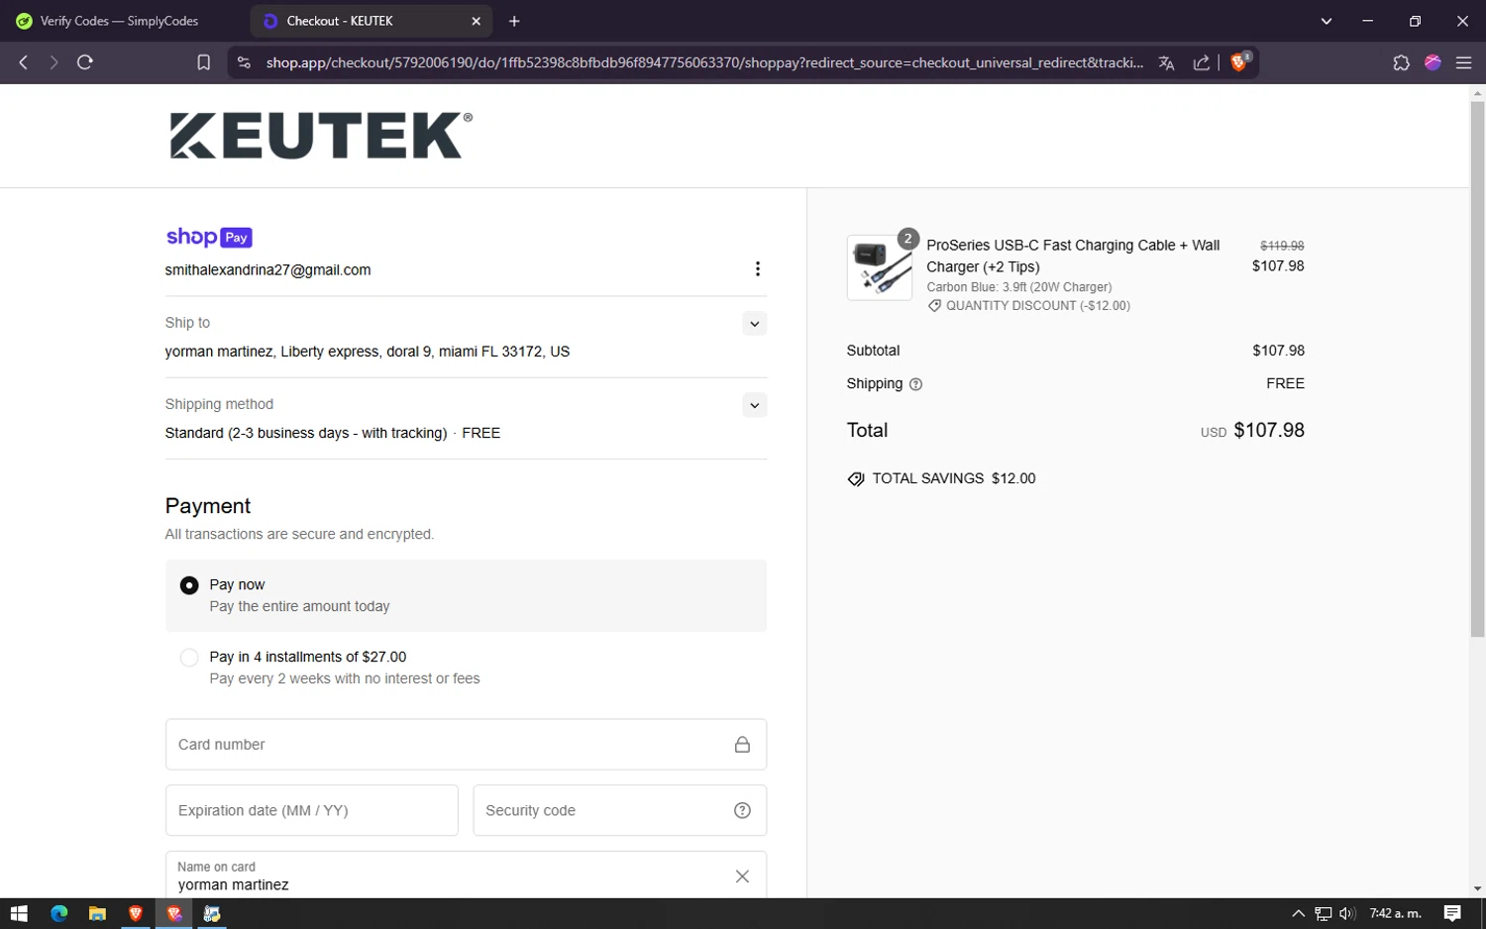Click the ProSeries USB-C Fast Charging Cable title
The width and height of the screenshot is (1486, 929).
[x=1073, y=256]
